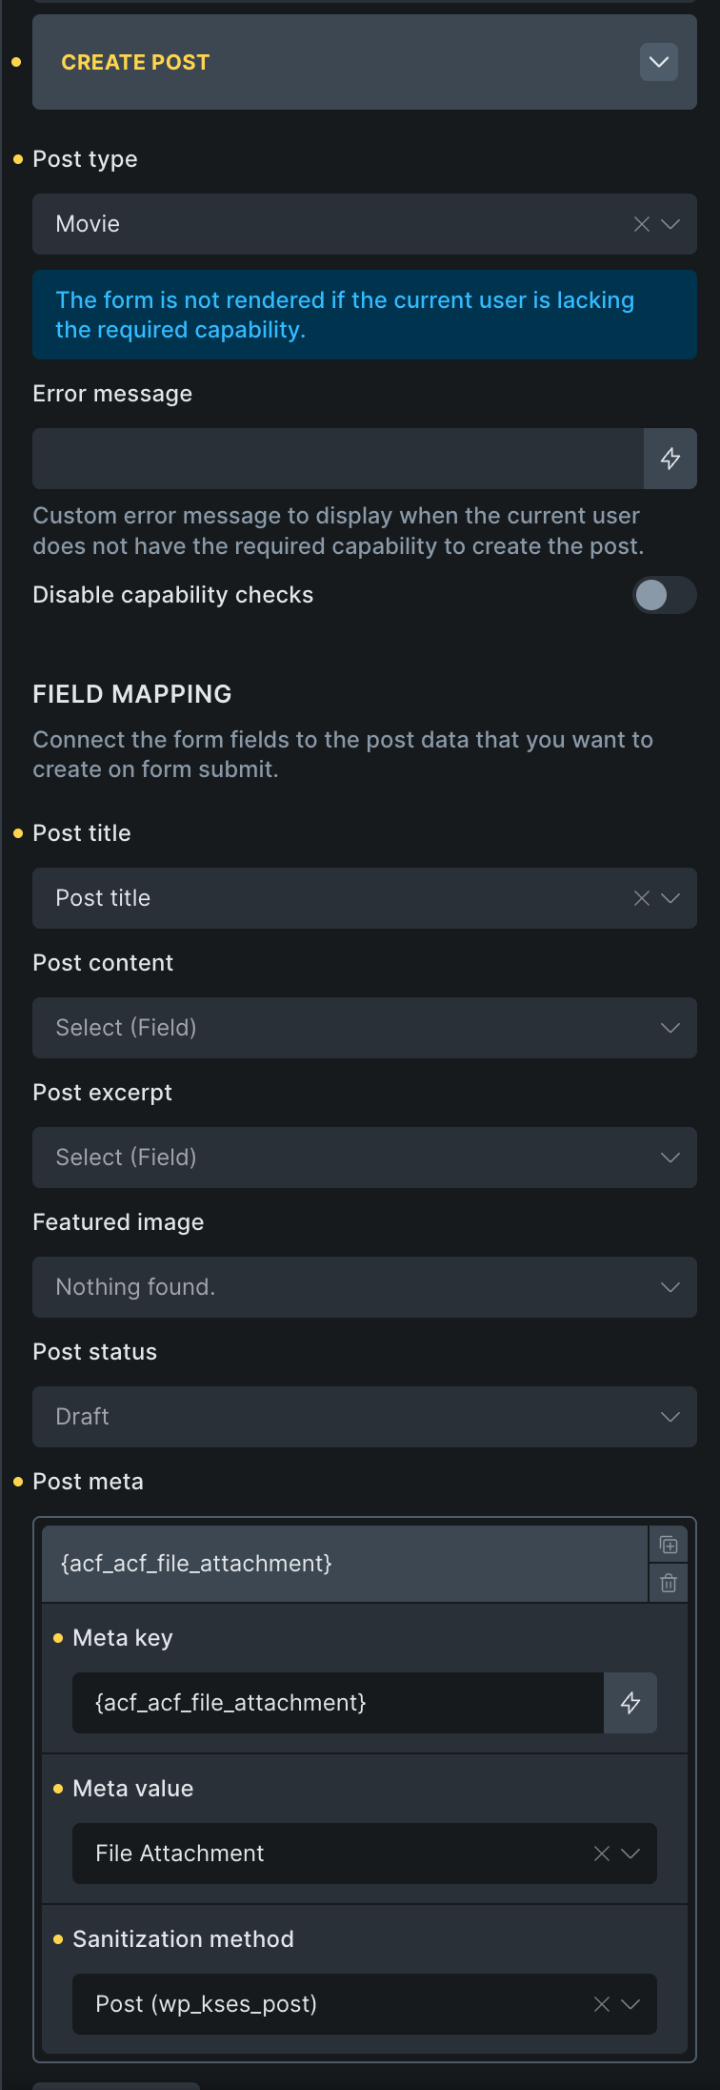The height and width of the screenshot is (2090, 720).
Task: Clear the Movie post type selection
Action: [x=642, y=224]
